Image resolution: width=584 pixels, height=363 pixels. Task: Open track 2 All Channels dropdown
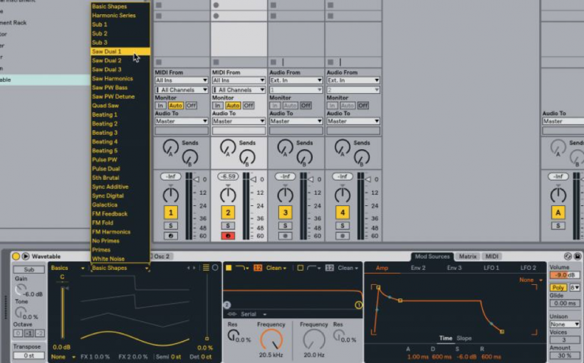click(239, 90)
